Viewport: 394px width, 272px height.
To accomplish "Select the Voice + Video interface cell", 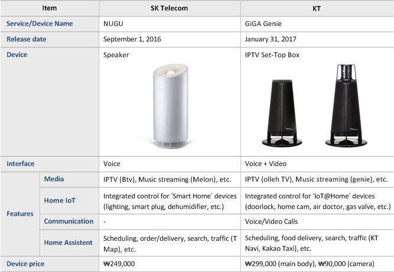I will click(317, 164).
